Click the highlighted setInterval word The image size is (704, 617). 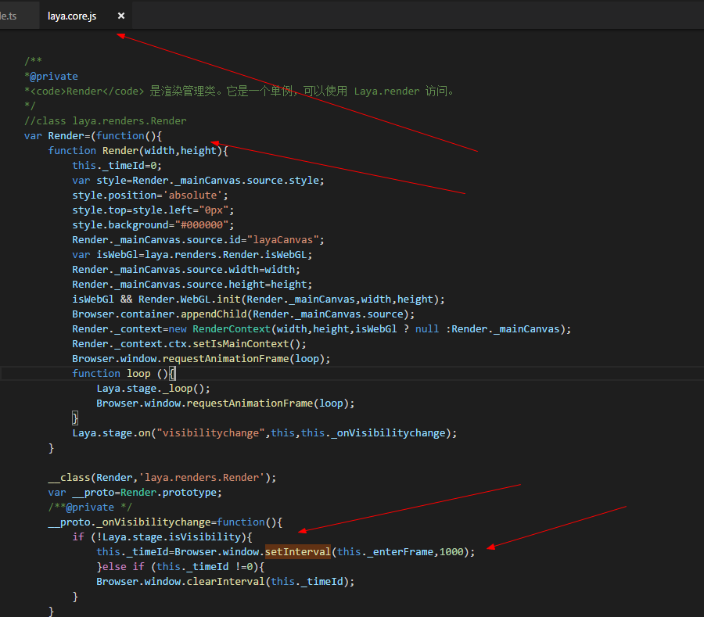coord(298,551)
